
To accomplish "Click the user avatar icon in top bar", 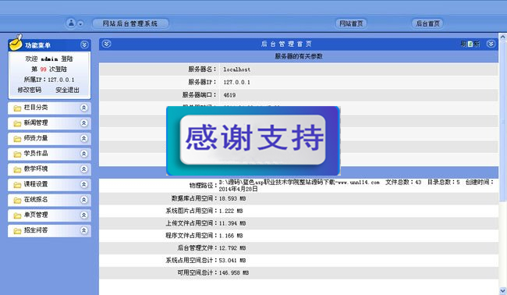I will (x=71, y=23).
